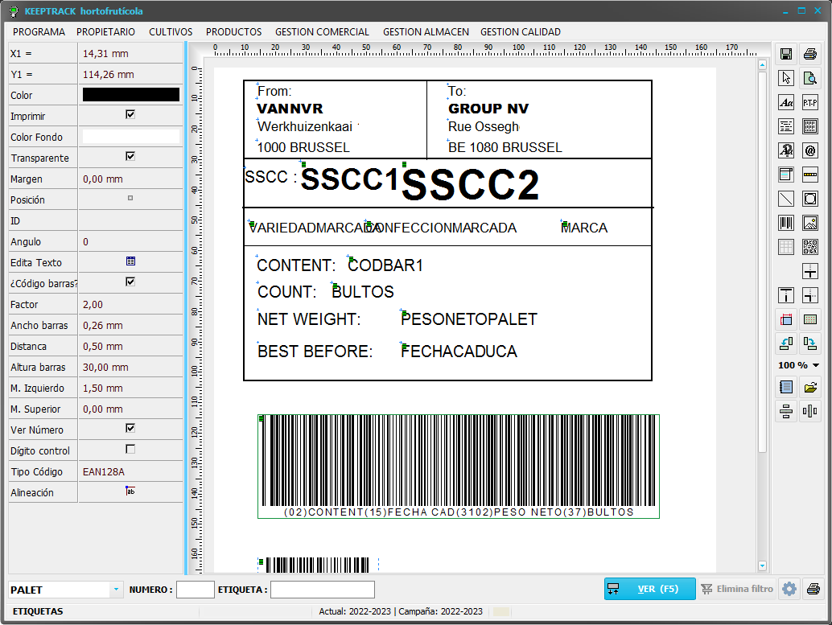832x625 pixels.
Task: Select the P-T-P tool
Action: (809, 102)
